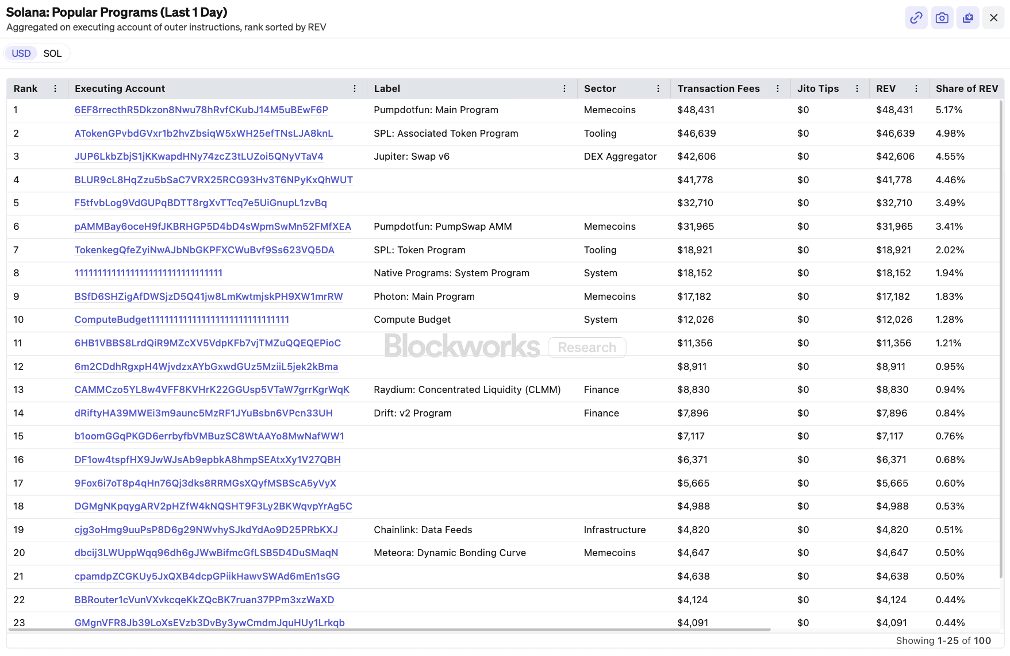Open the GMgnVFR8Jb39LoXsEVzb3DvBy3ywCmdmJquHUy1Lrkqb account
Screen dimensions: 1010x656
pos(210,623)
